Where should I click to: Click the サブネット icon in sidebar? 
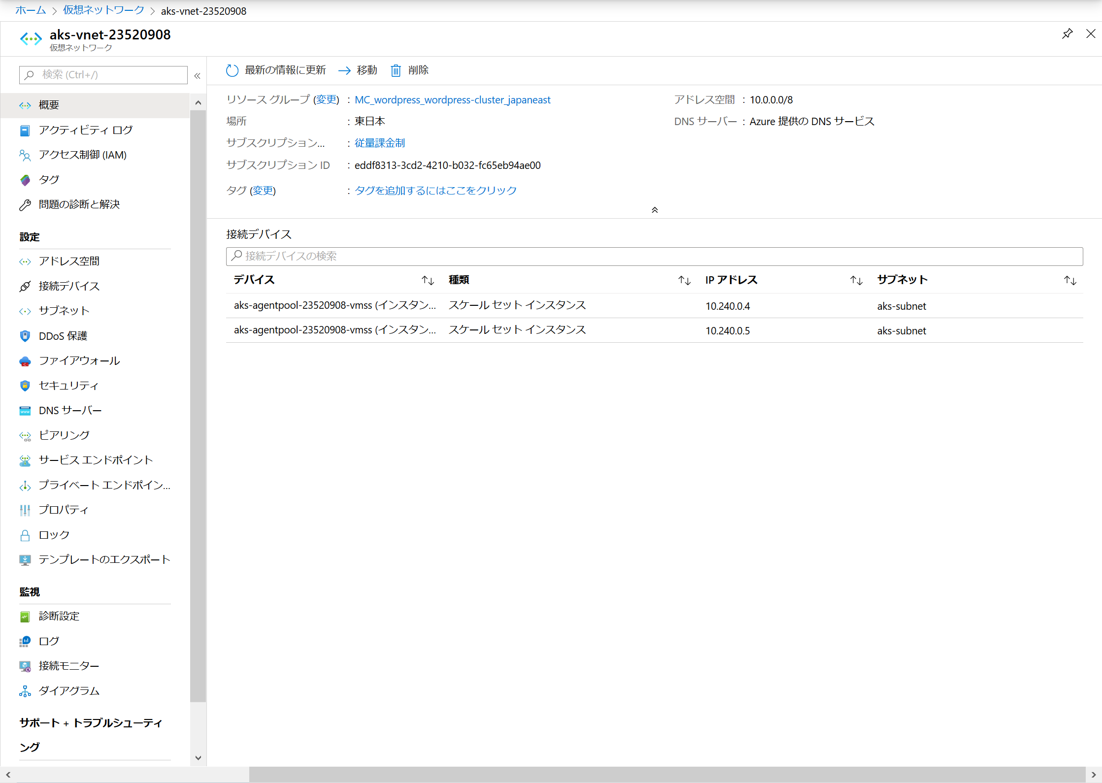(25, 311)
